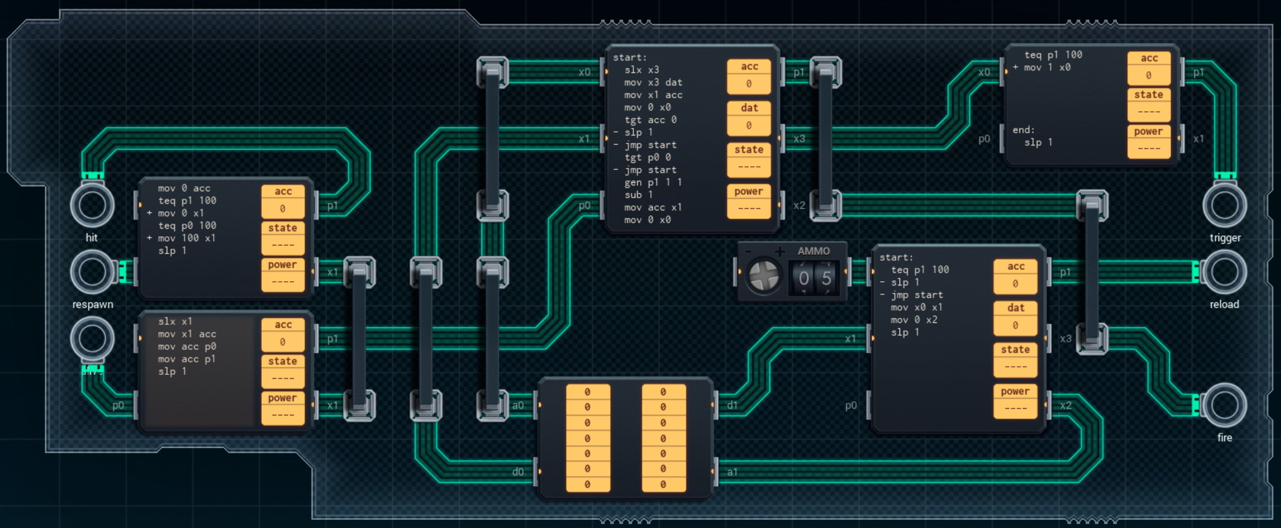
Task: Click the AMMO counter digit 5
Action: pos(826,279)
